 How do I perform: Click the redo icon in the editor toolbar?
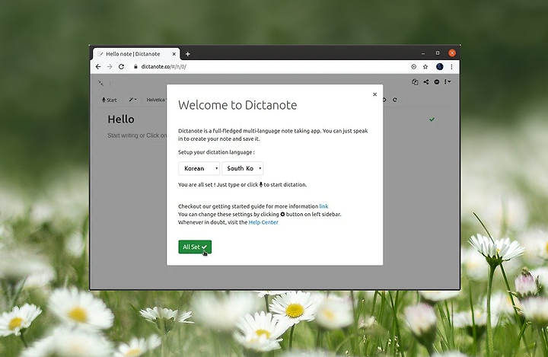[394, 100]
